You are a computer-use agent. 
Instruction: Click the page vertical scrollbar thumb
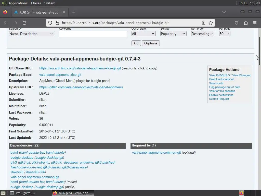pos(259,51)
